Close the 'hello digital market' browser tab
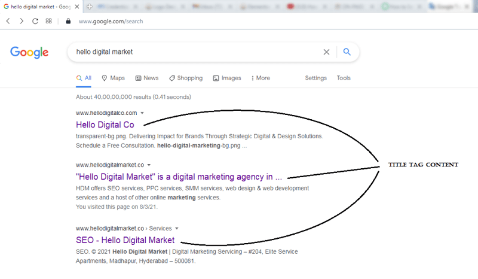The image size is (478, 279). point(77,7)
